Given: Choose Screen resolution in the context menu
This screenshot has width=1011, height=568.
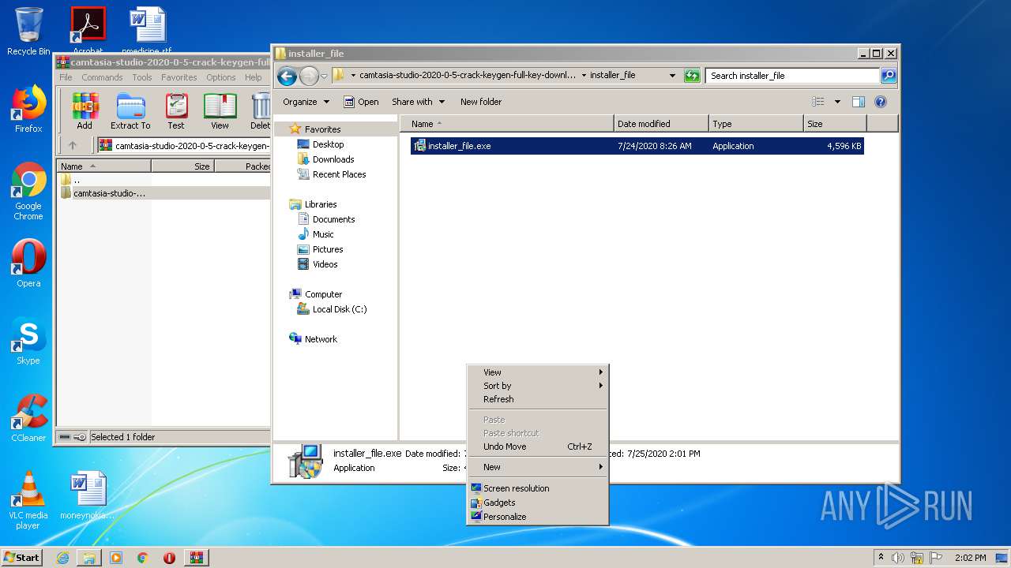Looking at the screenshot, I should pos(538,488).
